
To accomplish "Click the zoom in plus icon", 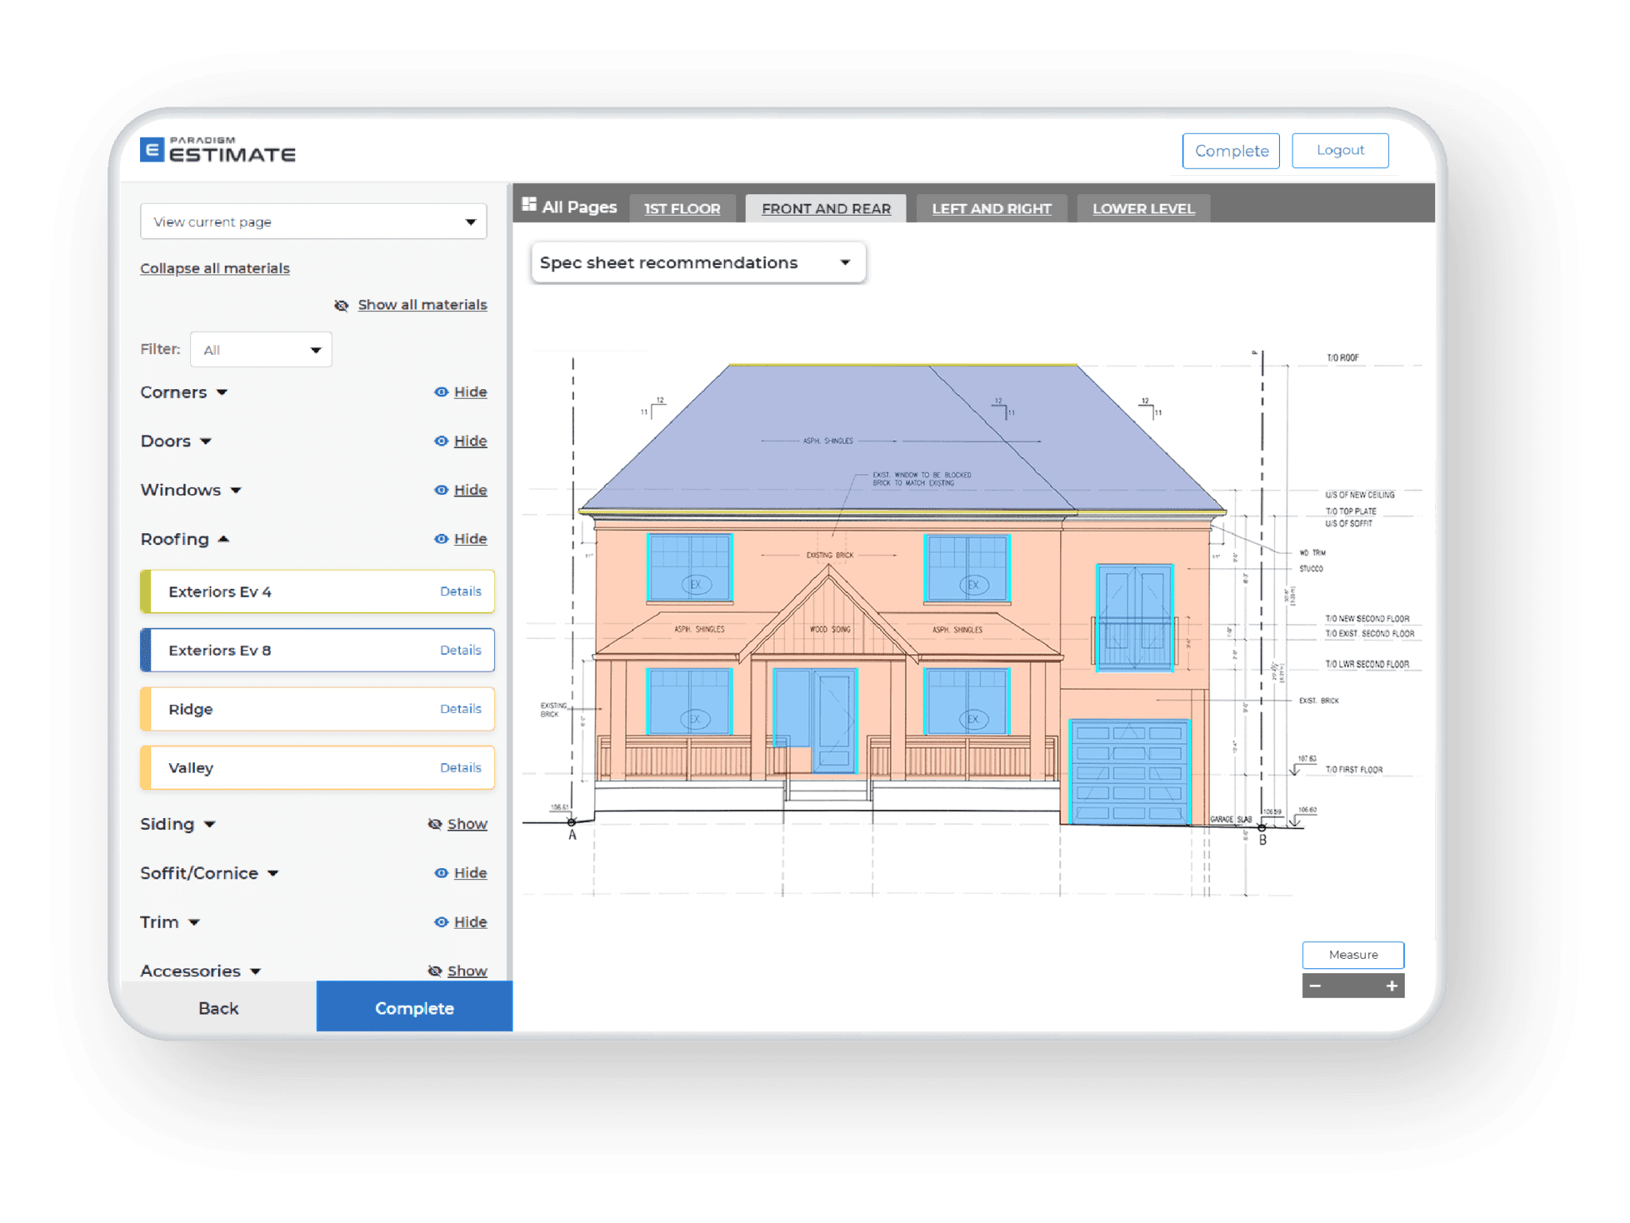I will pos(1391,986).
